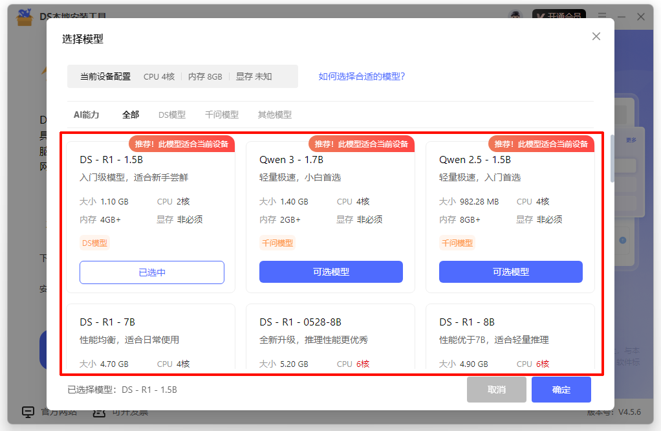Click the DS模型 tag on DS-R1-1.5B card

point(96,242)
